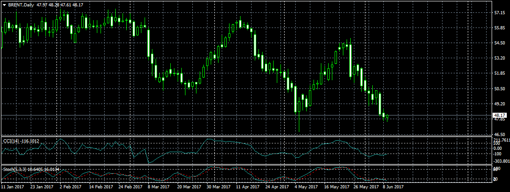Click the 50.50 price level on axis
The image size is (510, 192).
click(x=499, y=88)
